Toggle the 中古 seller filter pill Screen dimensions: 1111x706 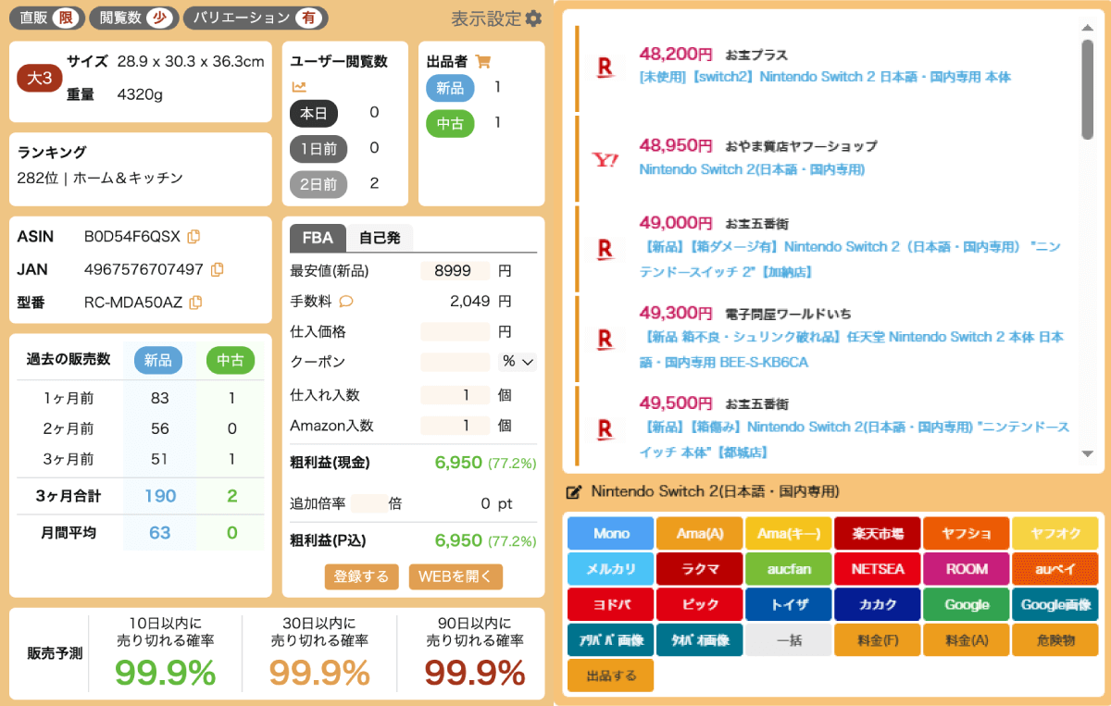pyautogui.click(x=450, y=122)
